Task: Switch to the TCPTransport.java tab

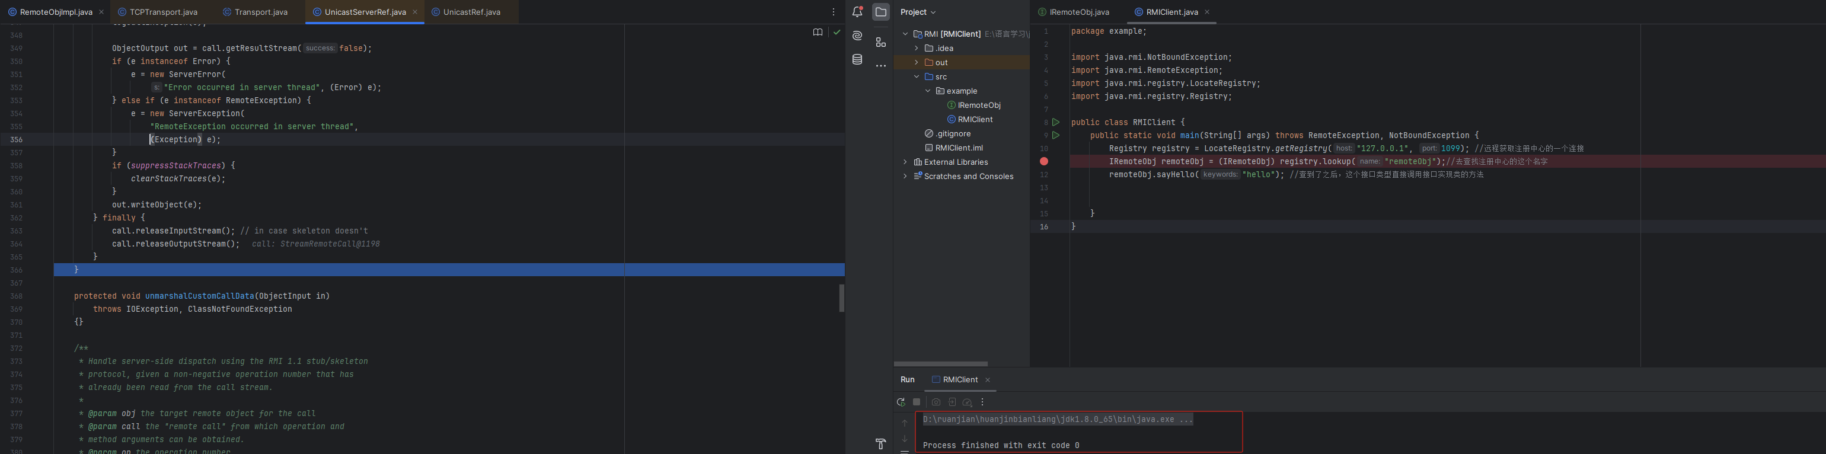Action: click(x=163, y=12)
